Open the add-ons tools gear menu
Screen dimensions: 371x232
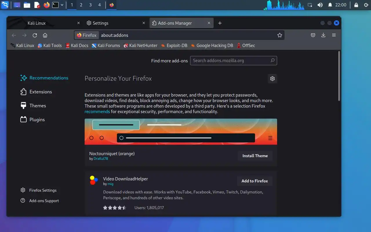tap(272, 79)
